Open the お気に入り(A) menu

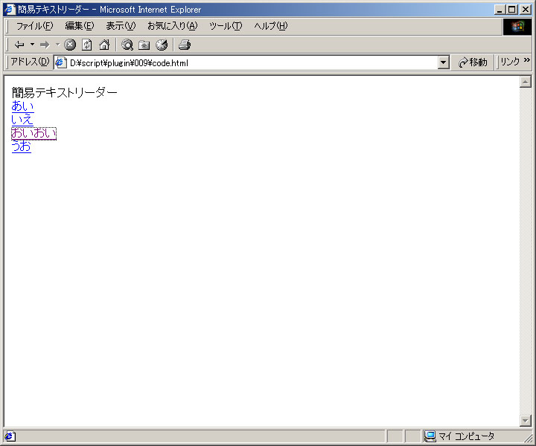(x=172, y=26)
